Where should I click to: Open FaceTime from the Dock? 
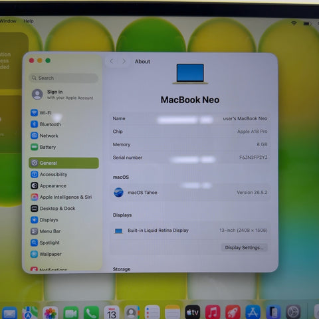coord(71,313)
